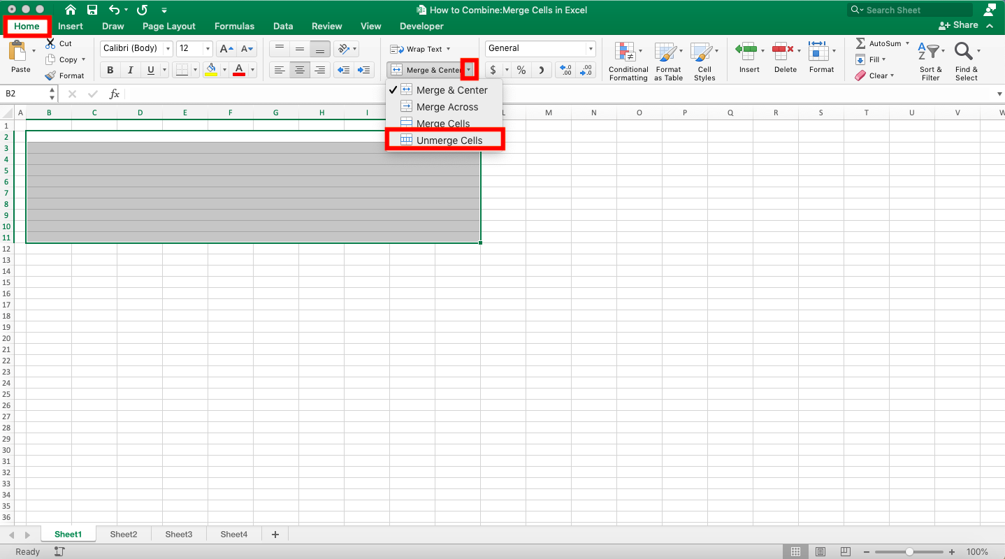Expand the Merge & Center dropdown arrow
This screenshot has height=559, width=1005.
click(469, 70)
